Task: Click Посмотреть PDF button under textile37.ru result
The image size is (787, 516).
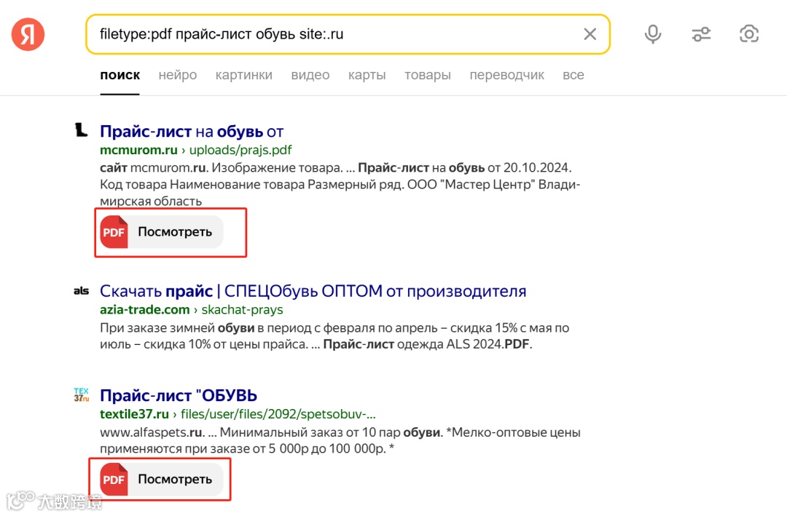Action: tap(162, 480)
